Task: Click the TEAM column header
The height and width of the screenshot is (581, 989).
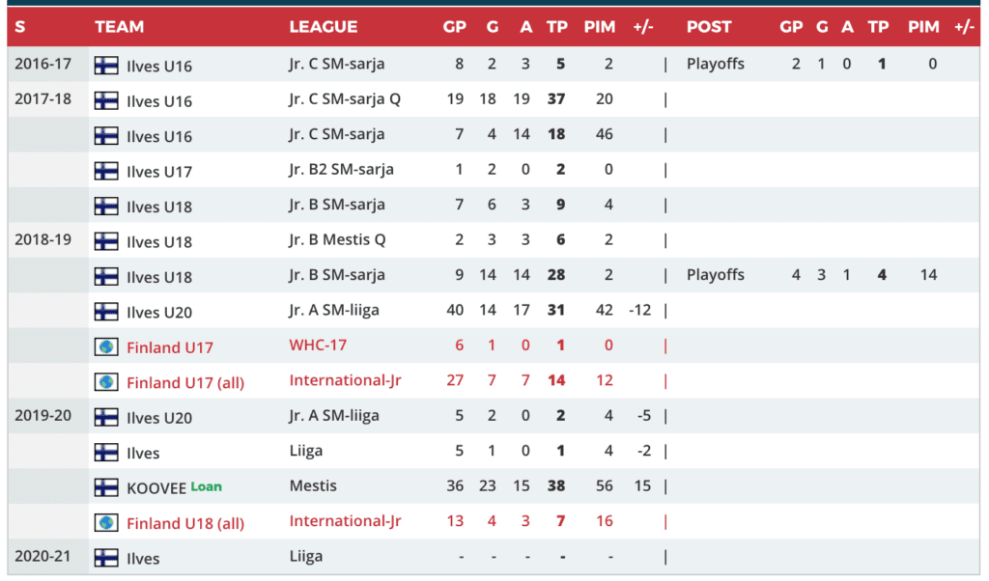Action: [120, 27]
